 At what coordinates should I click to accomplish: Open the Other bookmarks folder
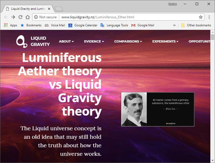196,25
